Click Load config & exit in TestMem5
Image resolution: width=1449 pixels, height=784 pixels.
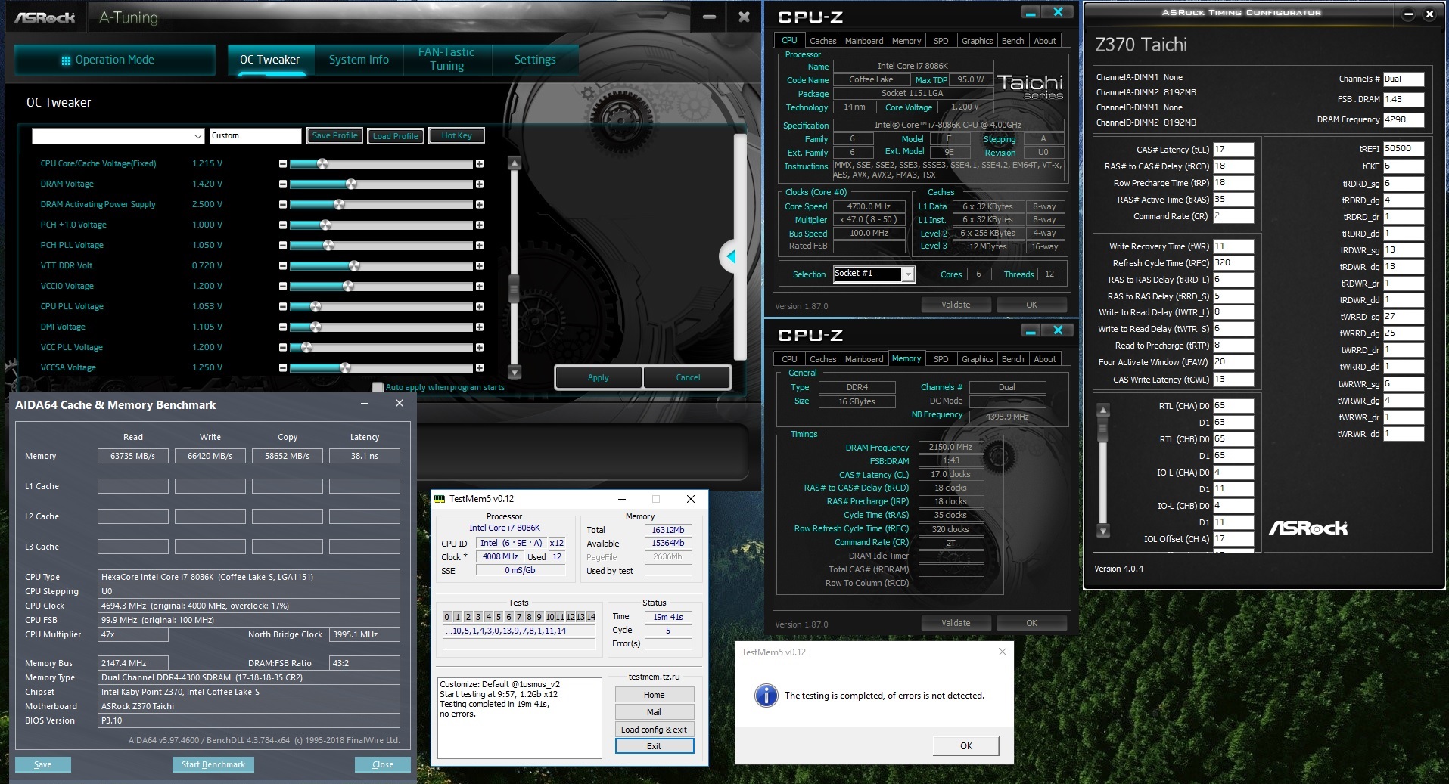click(x=654, y=730)
